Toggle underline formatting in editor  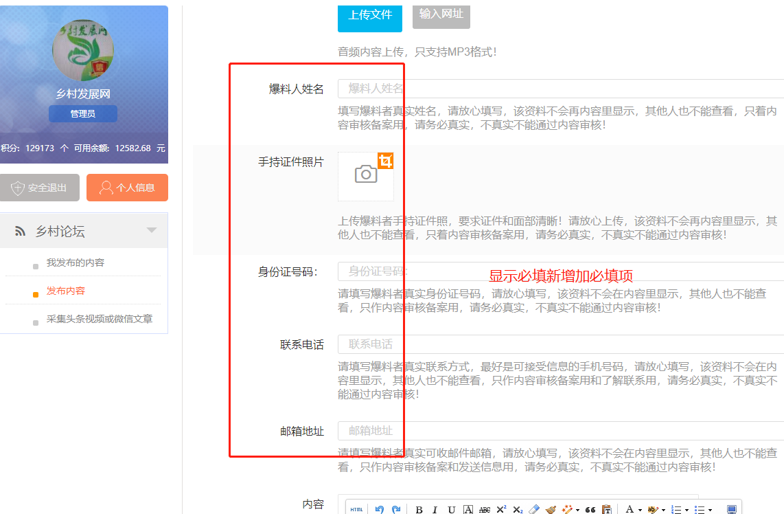pos(451,509)
